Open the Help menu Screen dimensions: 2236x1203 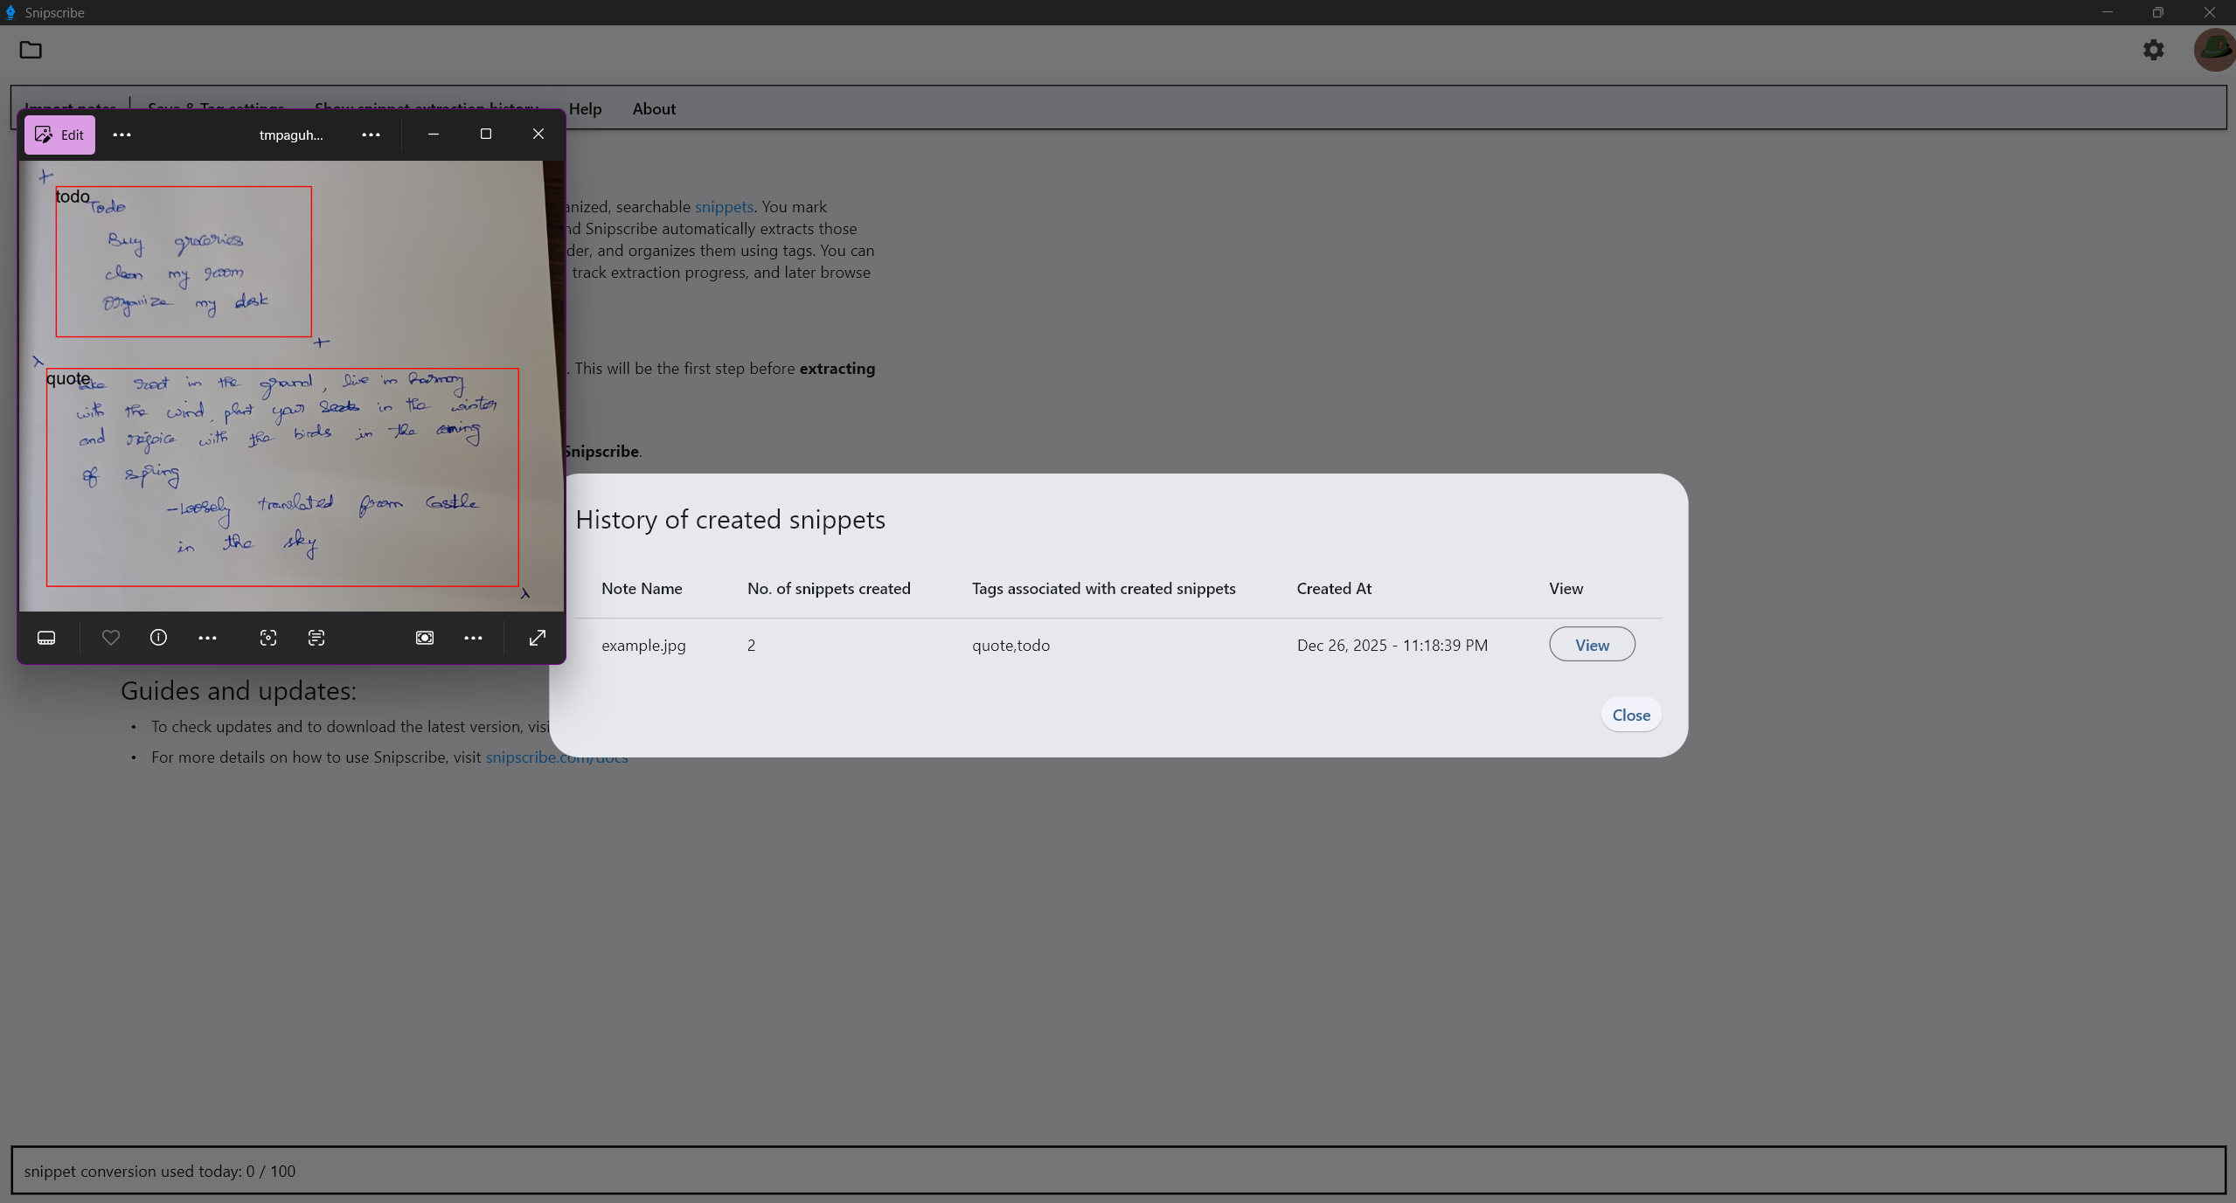586,108
